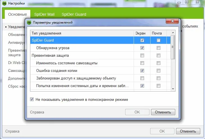
Task: Maximize the Настройки window
Action: 187,2
